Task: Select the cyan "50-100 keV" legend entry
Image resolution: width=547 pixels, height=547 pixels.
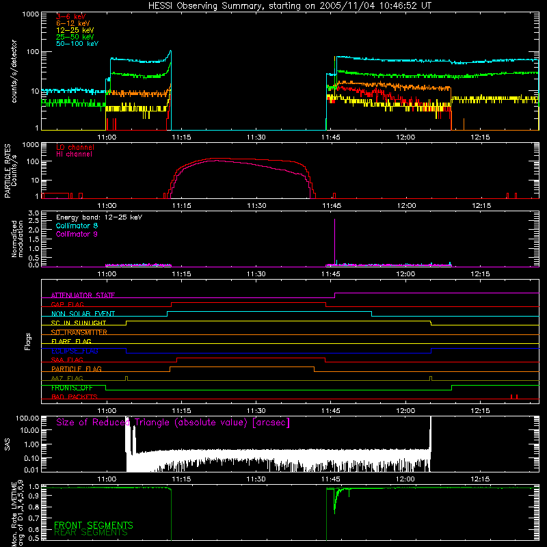Action: (x=77, y=44)
